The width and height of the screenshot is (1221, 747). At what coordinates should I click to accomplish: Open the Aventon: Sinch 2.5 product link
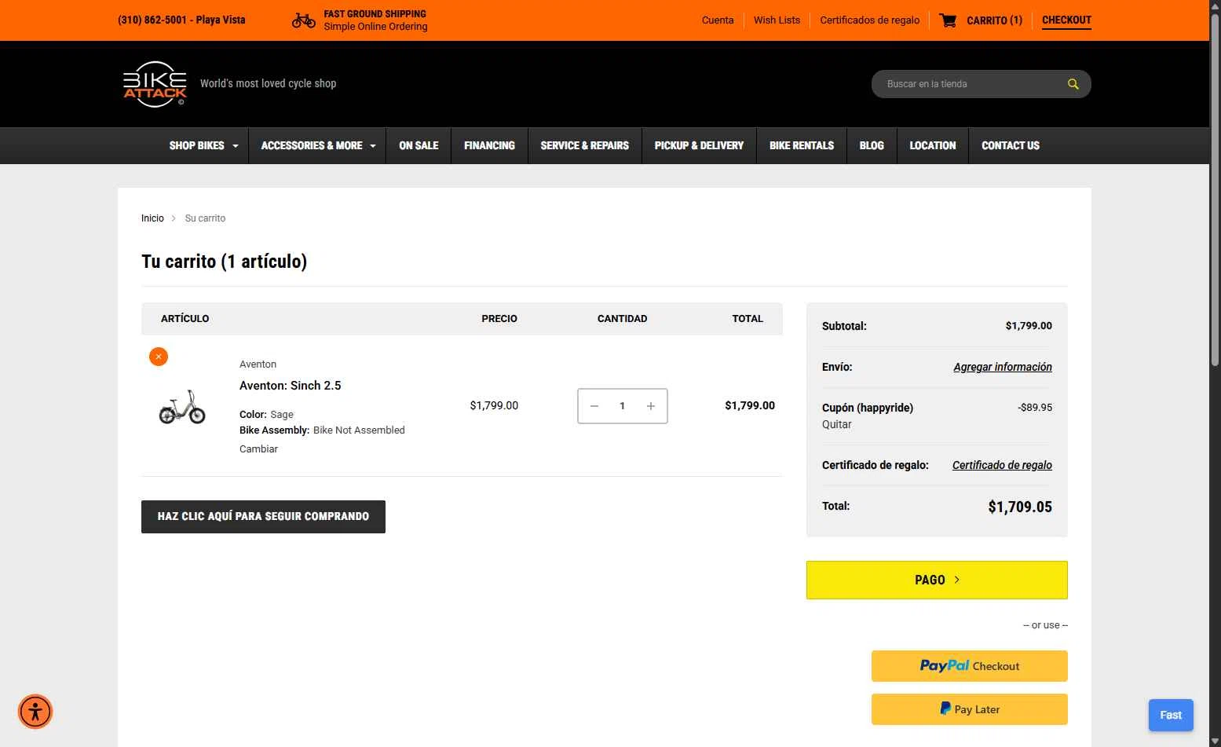tap(291, 386)
